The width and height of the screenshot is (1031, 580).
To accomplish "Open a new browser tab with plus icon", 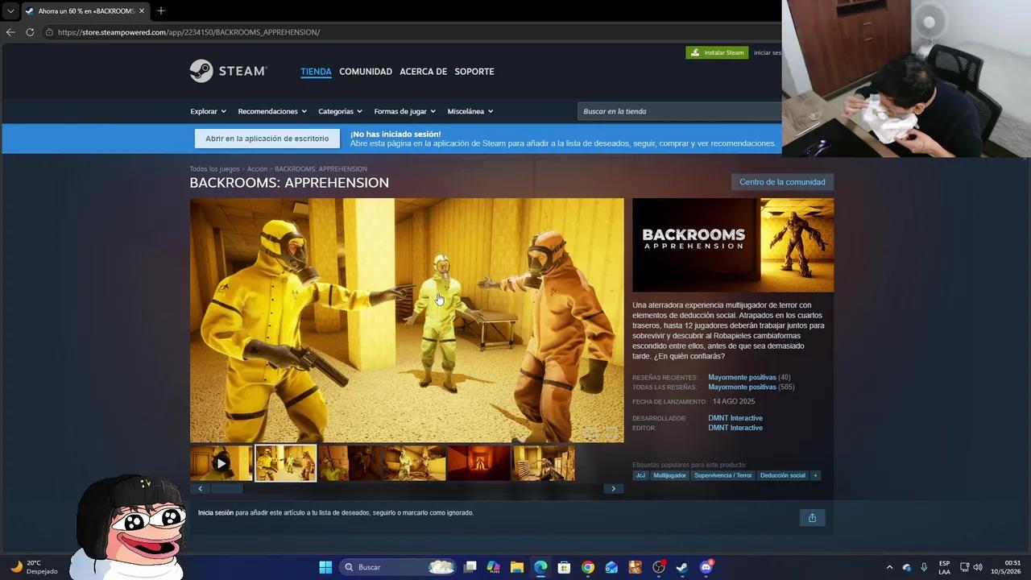I will point(161,10).
